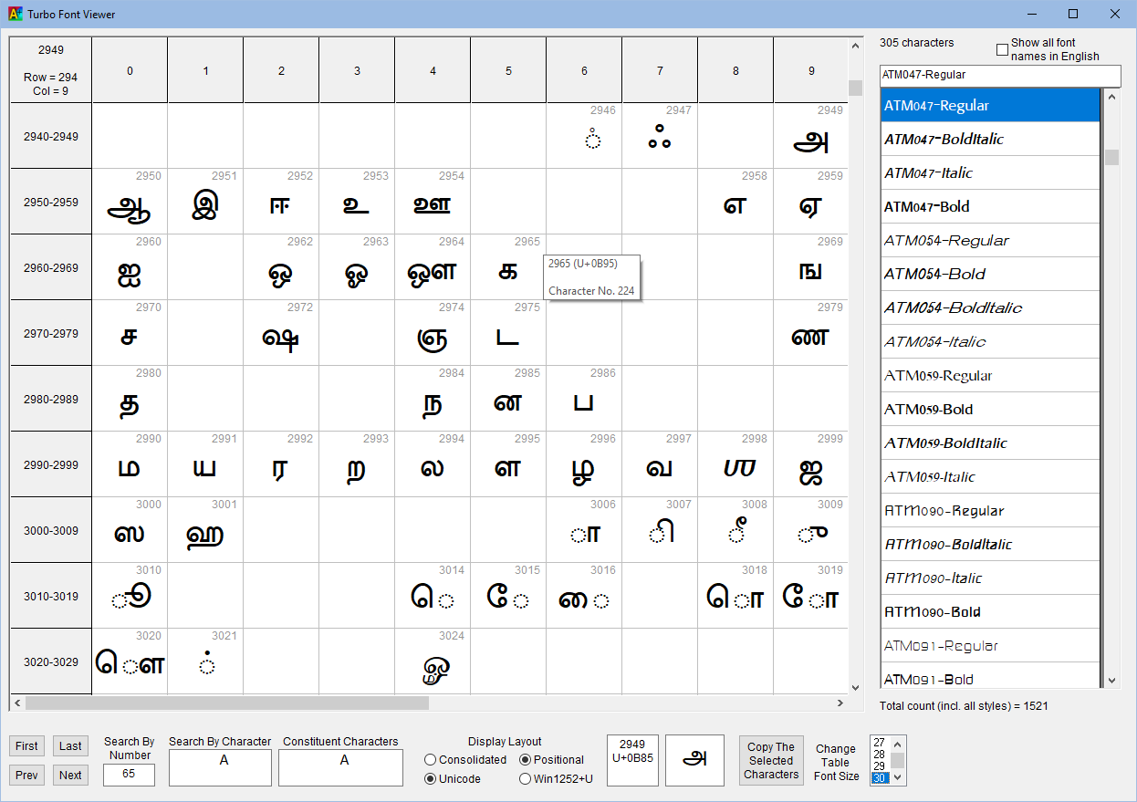Select ATM090-BoldItalic font
The height and width of the screenshot is (802, 1137).
990,544
